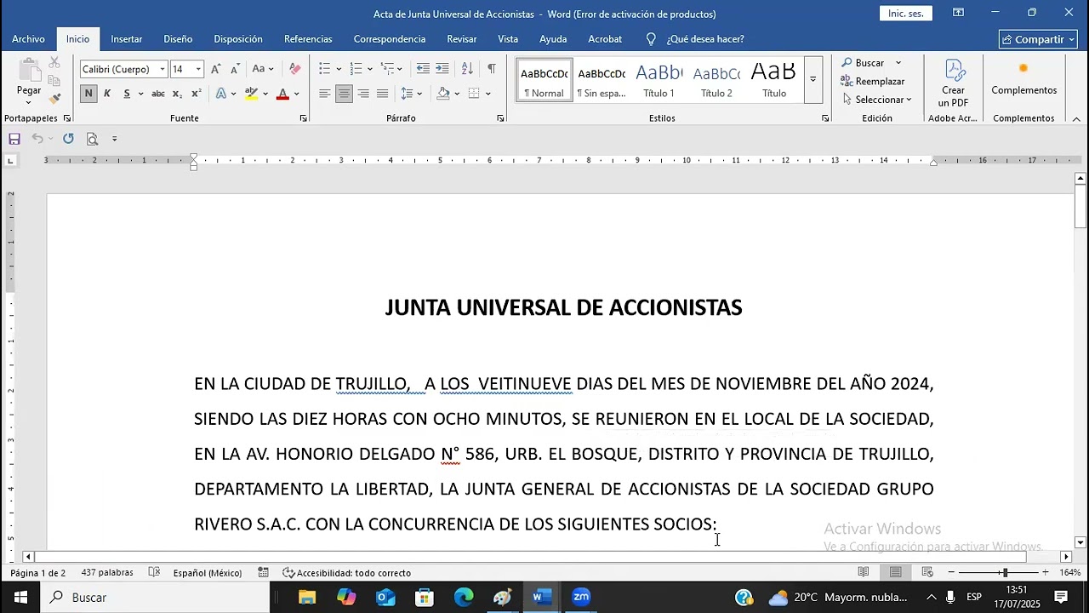Decrease font size with the smaller A icon

click(235, 69)
